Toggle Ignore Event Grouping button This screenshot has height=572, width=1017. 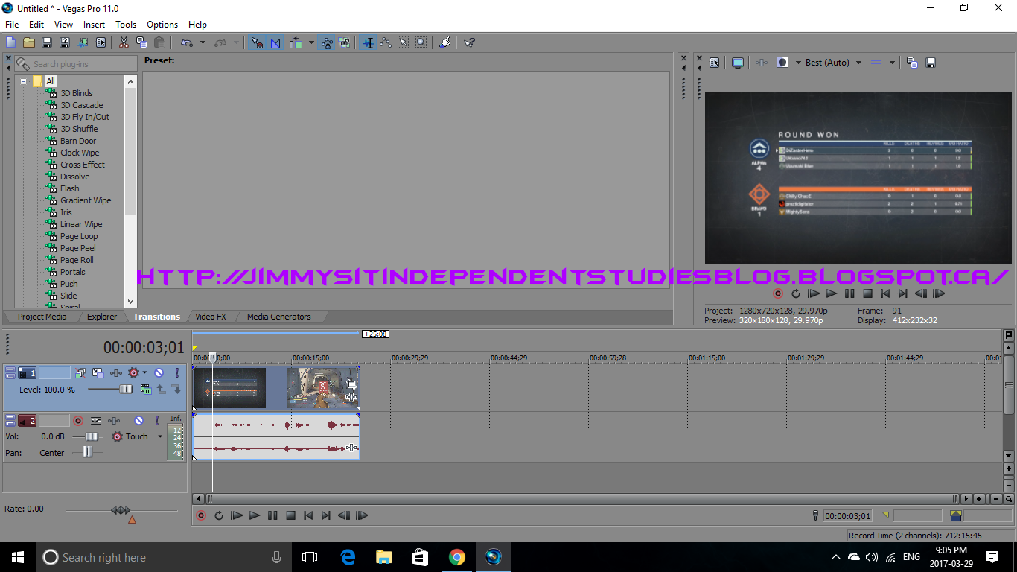[344, 42]
